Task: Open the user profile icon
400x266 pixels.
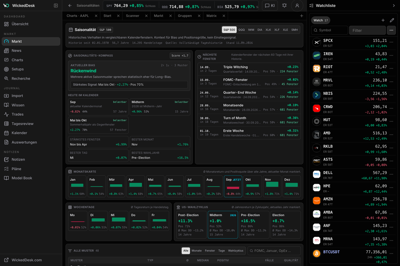Action: [297, 6]
